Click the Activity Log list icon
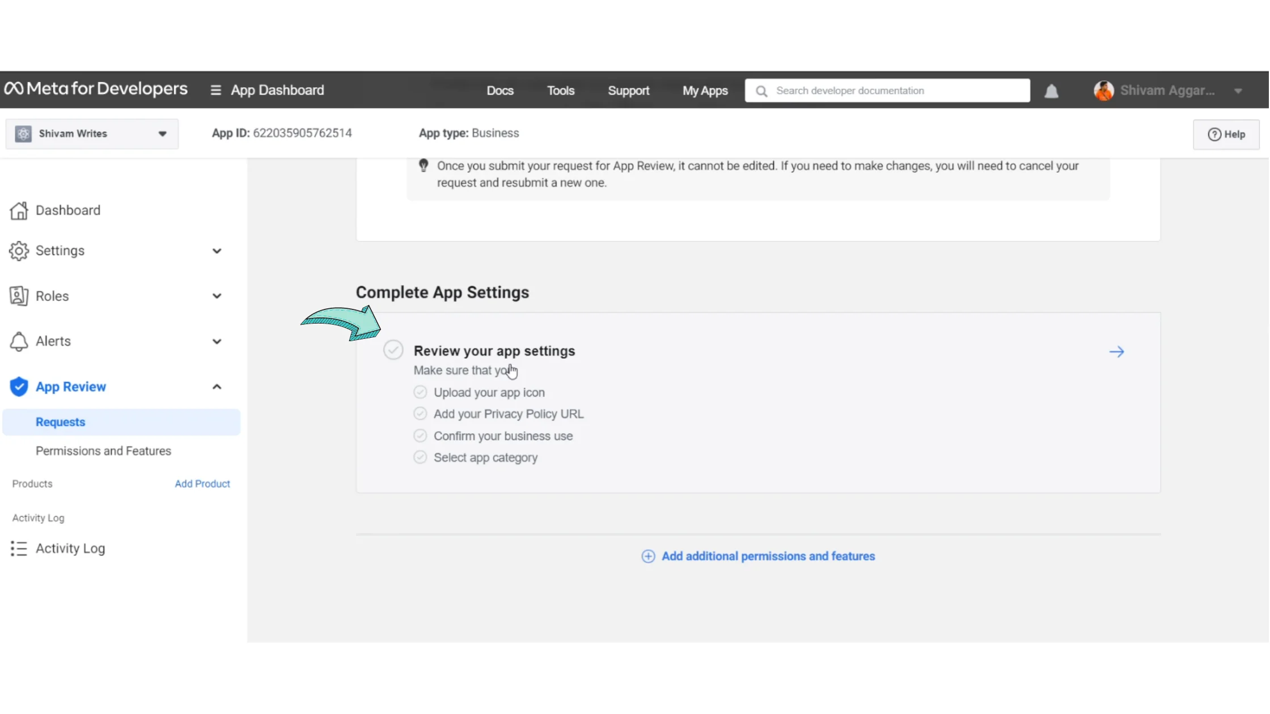 pyautogui.click(x=19, y=549)
